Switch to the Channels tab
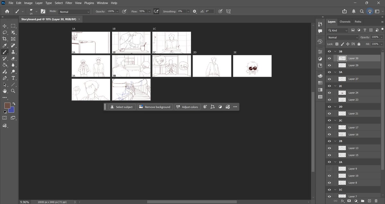Image resolution: width=385 pixels, height=204 pixels. point(345,22)
